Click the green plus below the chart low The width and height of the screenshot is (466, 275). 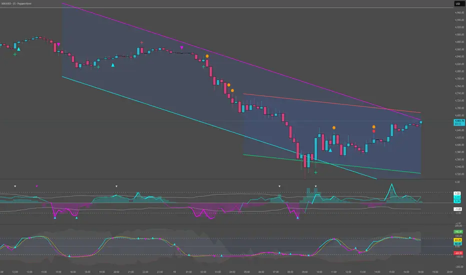click(x=315, y=172)
